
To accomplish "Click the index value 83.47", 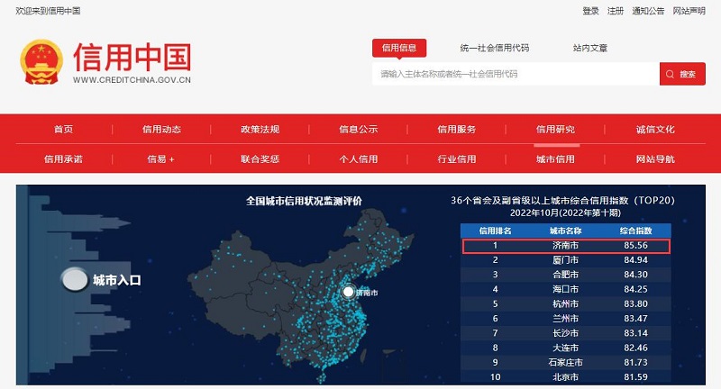I will (x=636, y=318).
